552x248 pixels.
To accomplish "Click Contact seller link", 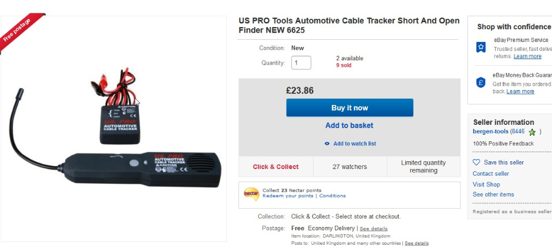I will pos(491,173).
